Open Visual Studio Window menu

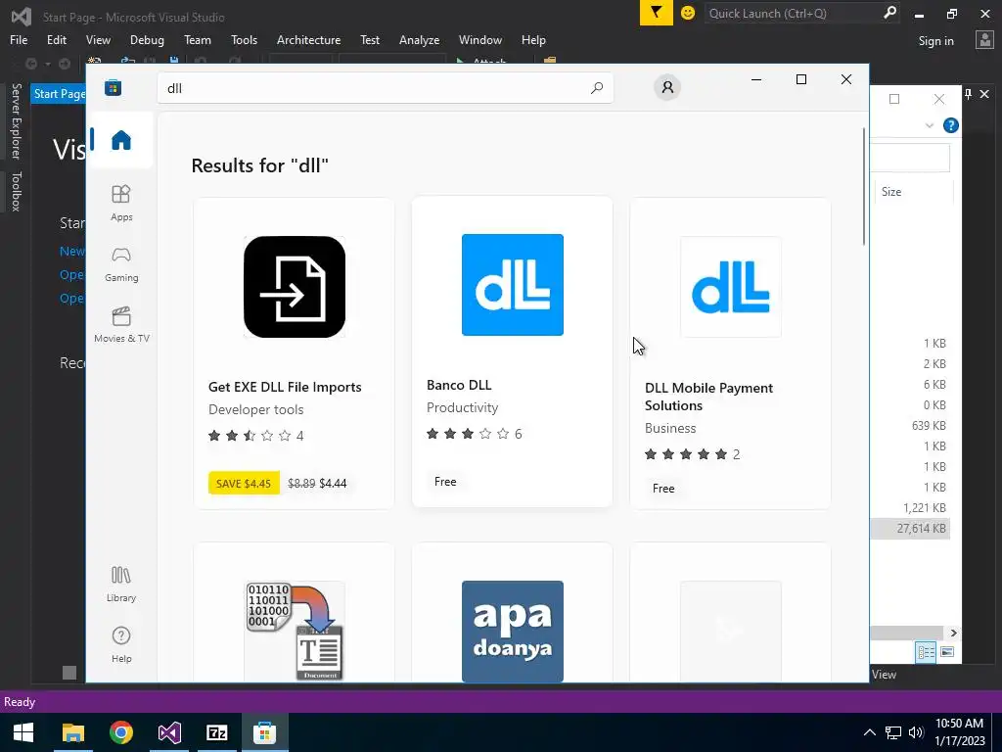(x=479, y=39)
